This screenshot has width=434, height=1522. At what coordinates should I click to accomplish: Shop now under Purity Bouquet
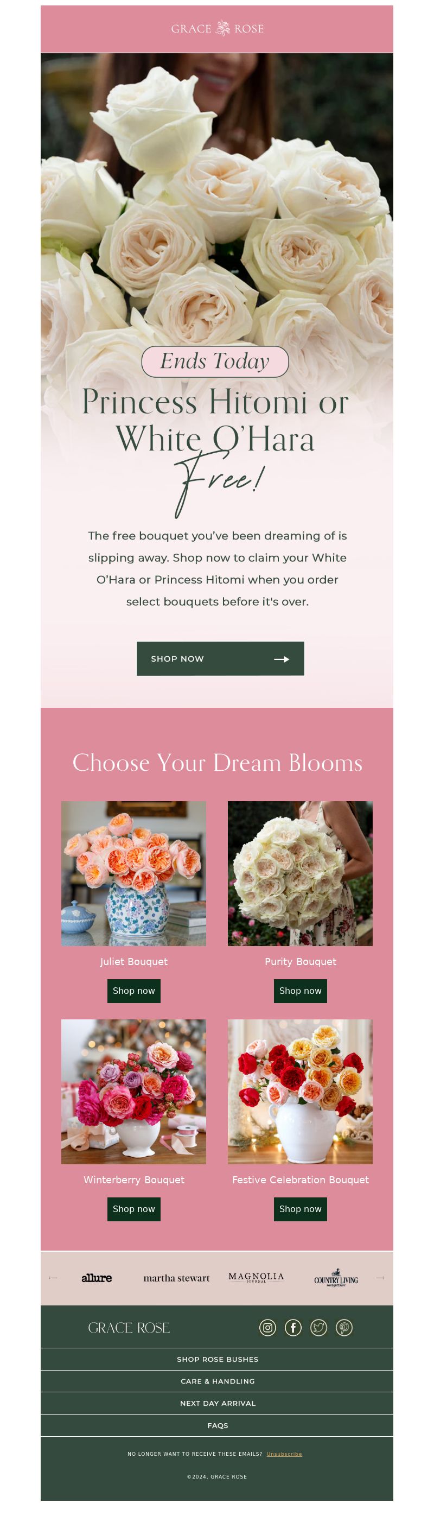(x=301, y=991)
